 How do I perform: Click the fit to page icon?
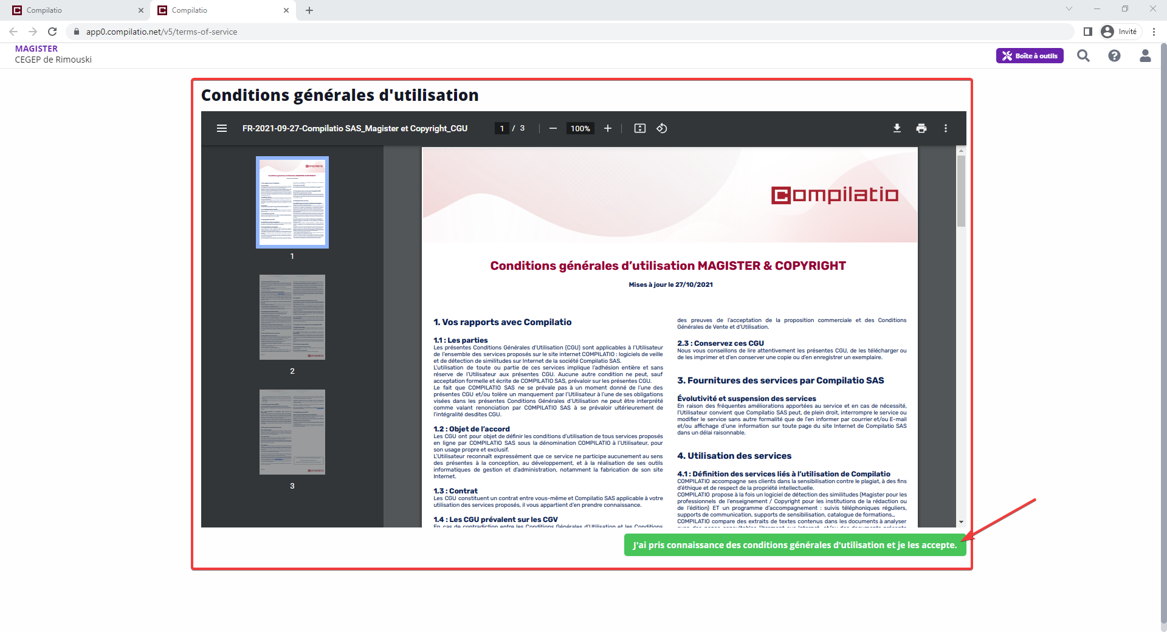tap(640, 128)
